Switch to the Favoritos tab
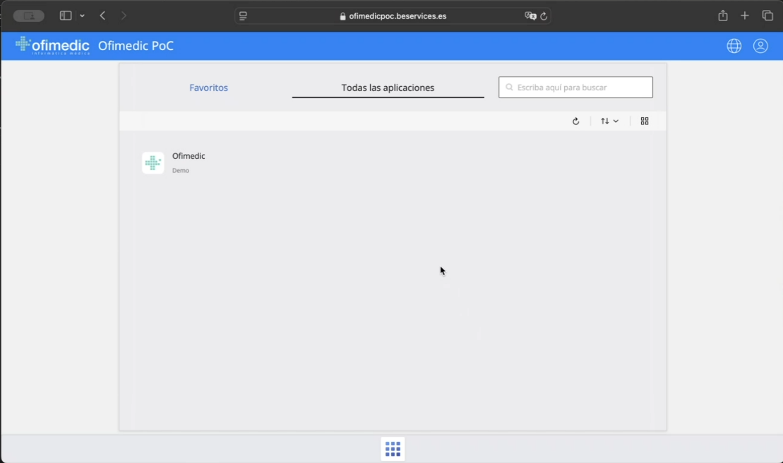The height and width of the screenshot is (463, 783). [x=208, y=88]
